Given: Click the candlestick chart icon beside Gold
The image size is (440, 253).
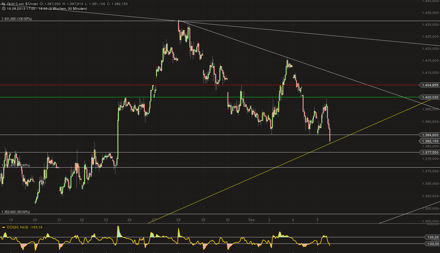Looking at the screenshot, I should (3, 4).
